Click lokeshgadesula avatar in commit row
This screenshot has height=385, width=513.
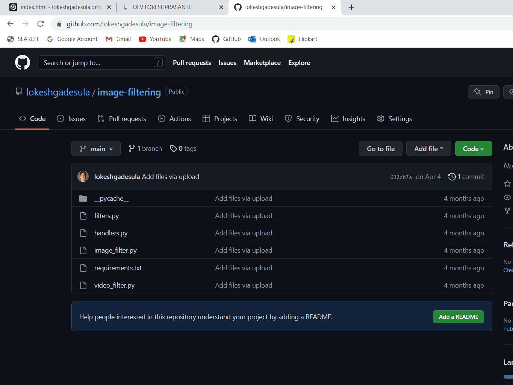pyautogui.click(x=83, y=176)
